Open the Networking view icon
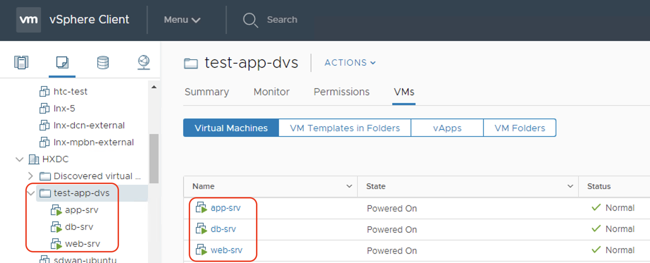650x263 pixels. 144,62
